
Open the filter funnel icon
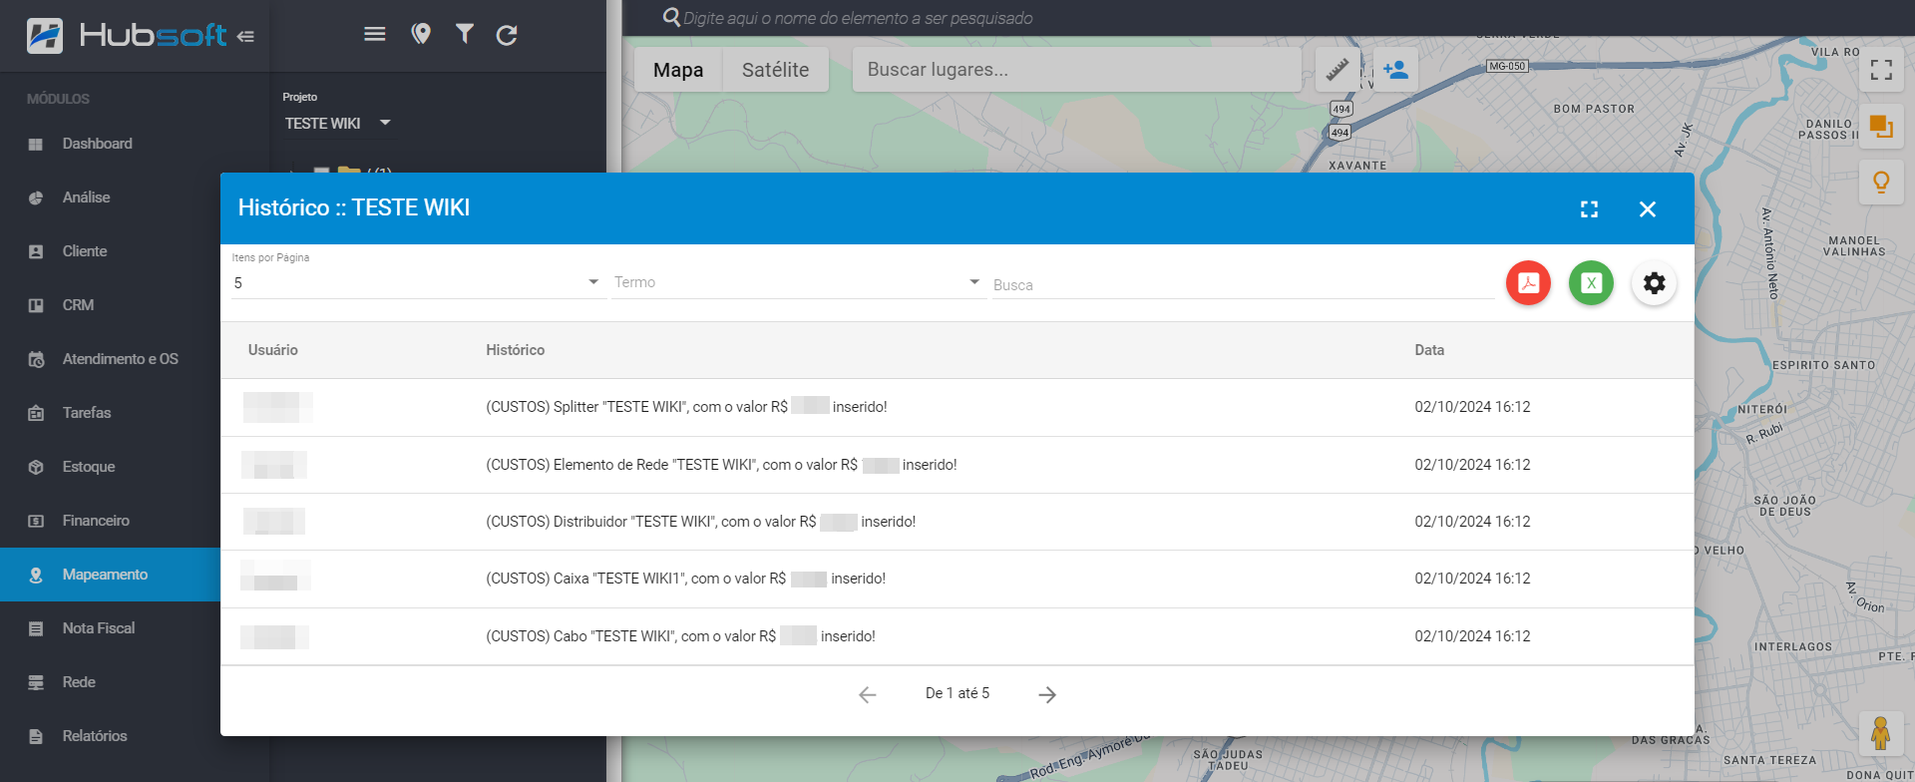point(465,34)
